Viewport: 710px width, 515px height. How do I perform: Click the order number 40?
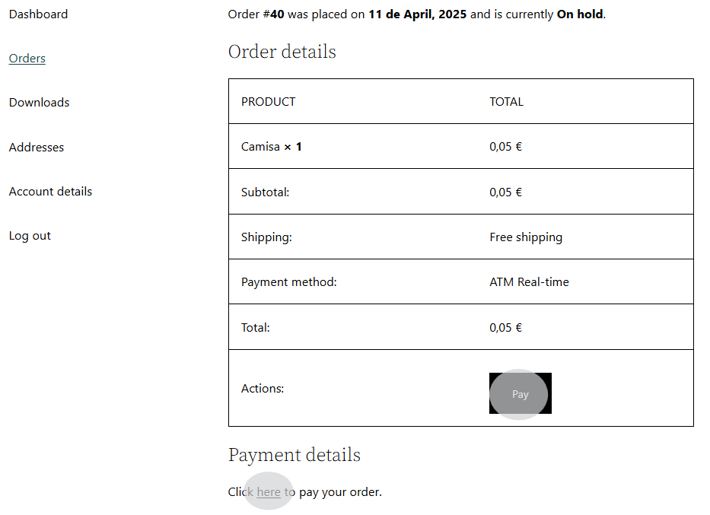click(277, 14)
